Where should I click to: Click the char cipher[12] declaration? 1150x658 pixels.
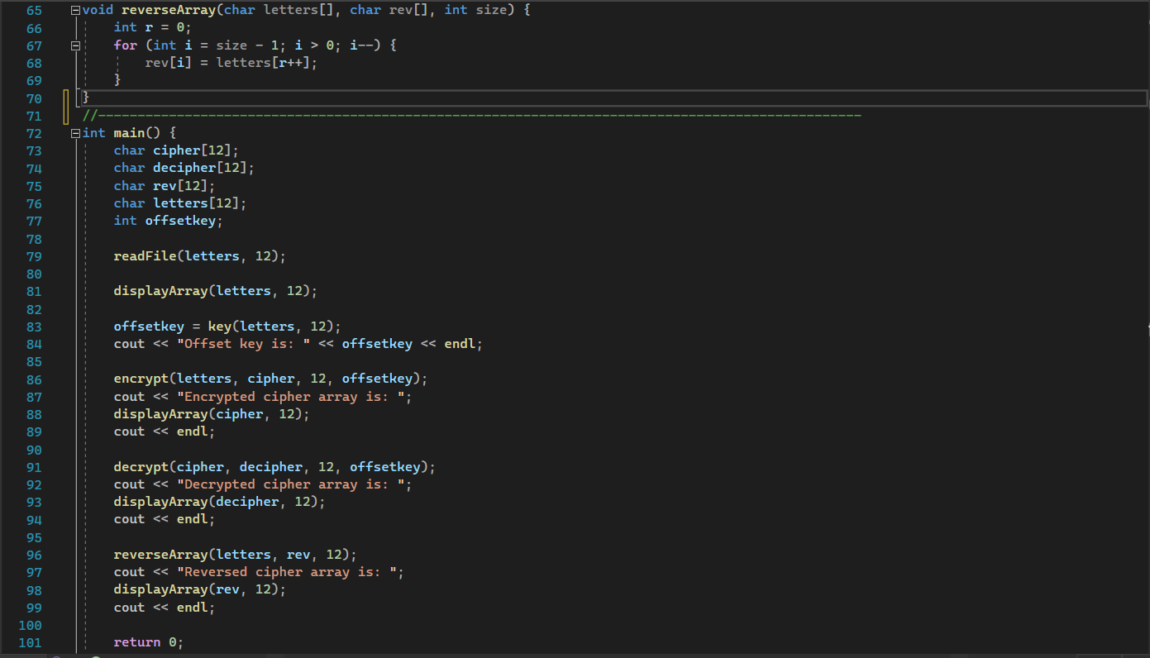coord(175,150)
